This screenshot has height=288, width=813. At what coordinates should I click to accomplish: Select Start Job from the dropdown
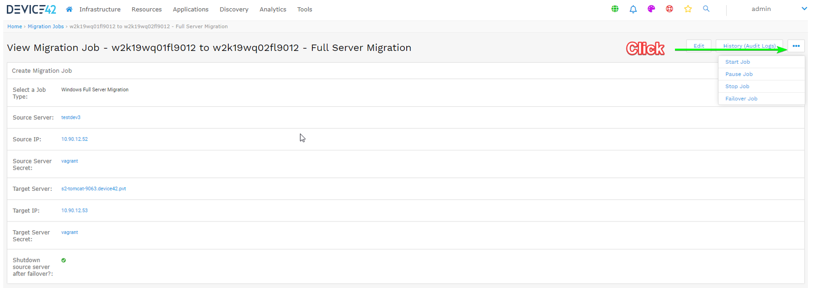tap(737, 62)
